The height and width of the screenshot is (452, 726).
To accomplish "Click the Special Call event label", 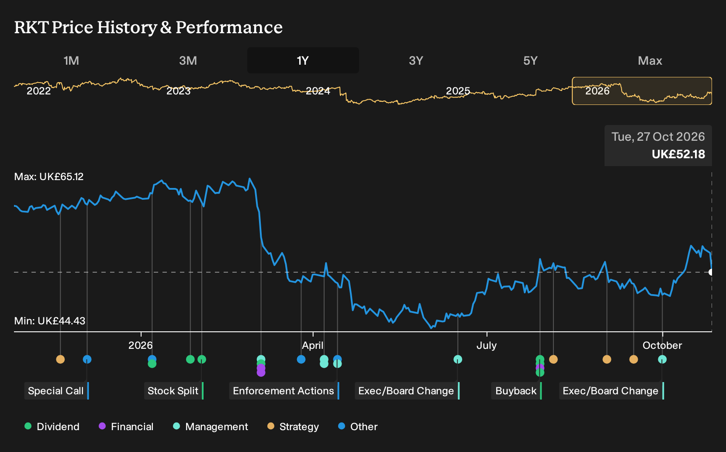I will click(56, 391).
